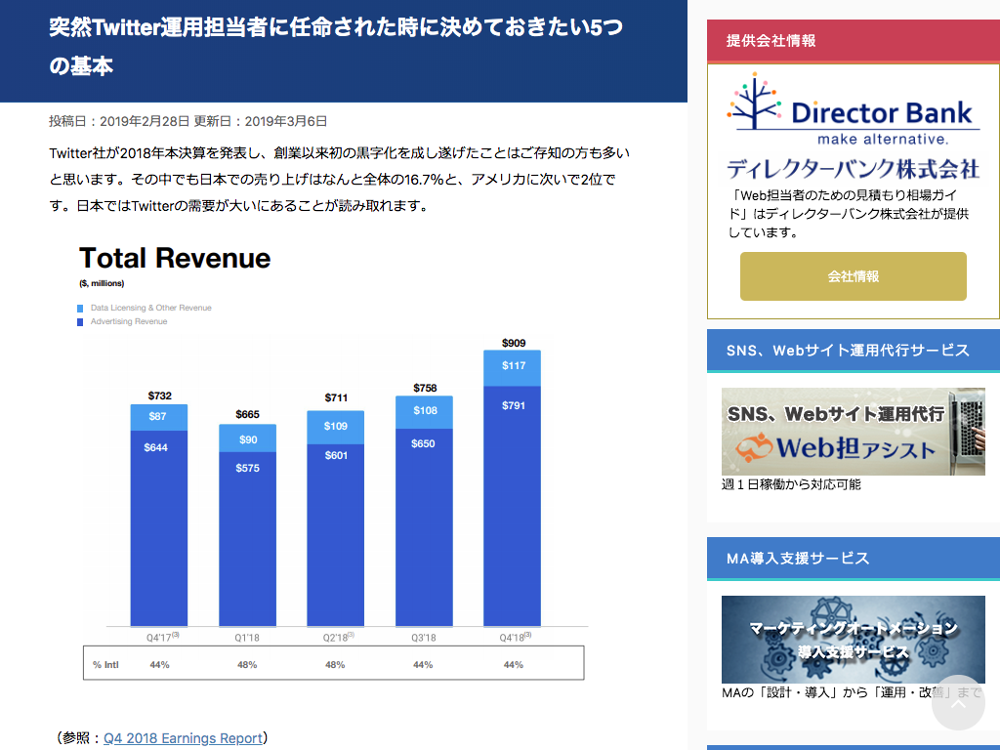Click the Q1'18 axis label
Image resolution: width=1000 pixels, height=750 pixels.
[247, 638]
